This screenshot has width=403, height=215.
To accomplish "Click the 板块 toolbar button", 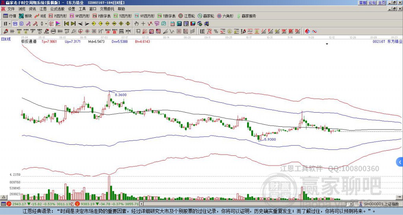I will click(25, 16).
